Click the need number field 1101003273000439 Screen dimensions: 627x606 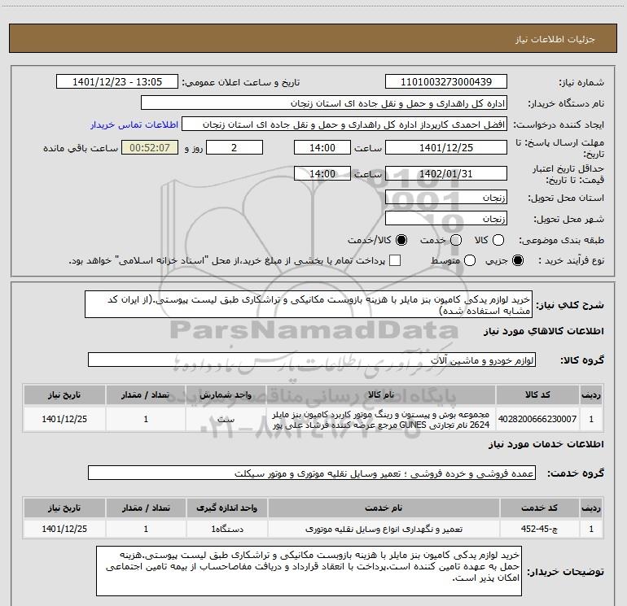(446, 81)
